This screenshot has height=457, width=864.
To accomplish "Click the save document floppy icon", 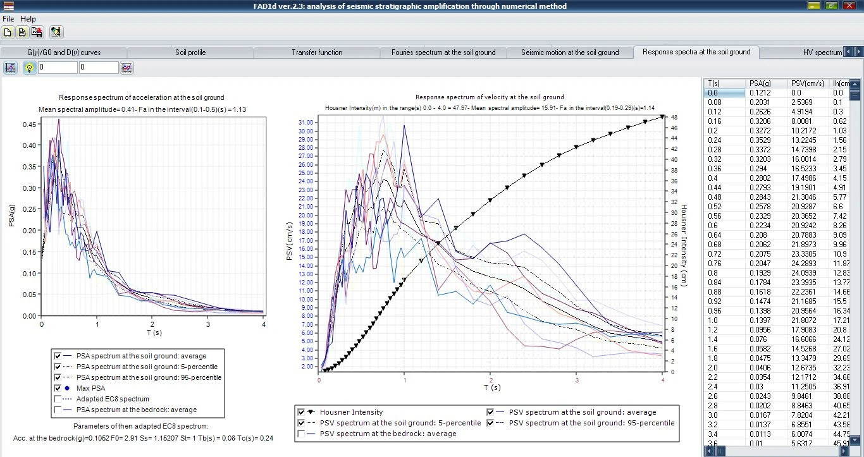I will pos(37,32).
